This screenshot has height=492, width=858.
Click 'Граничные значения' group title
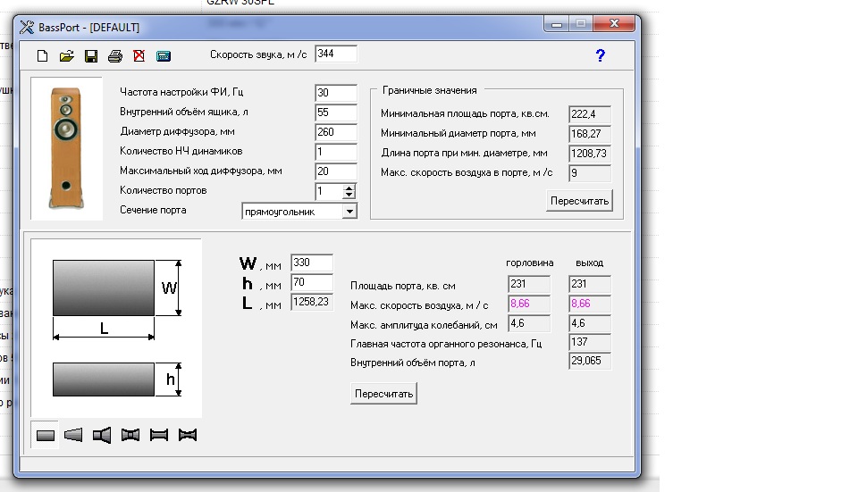click(x=430, y=90)
